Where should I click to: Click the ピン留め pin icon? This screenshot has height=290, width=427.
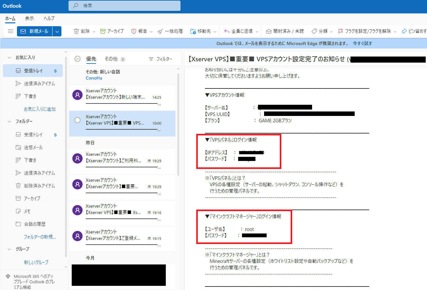click(404, 31)
